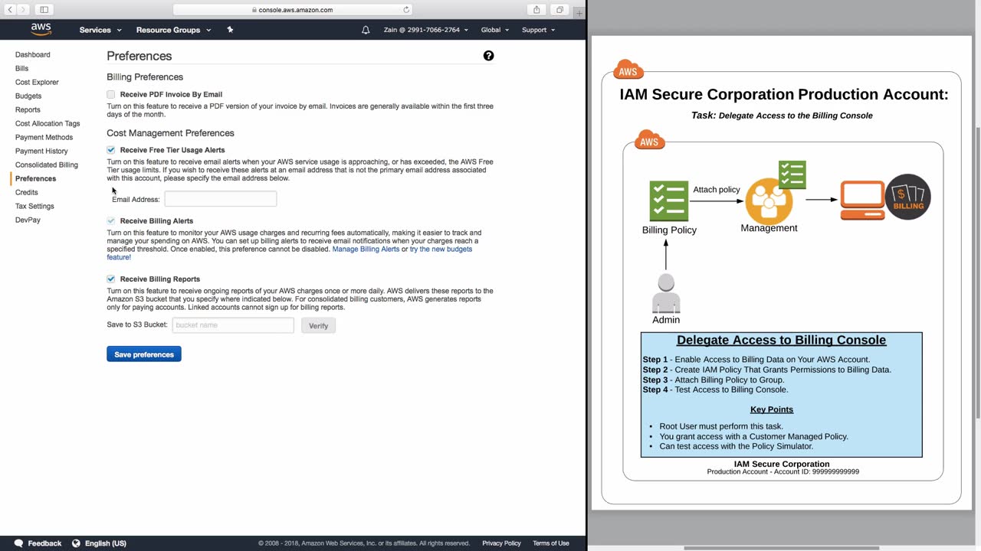981x551 pixels.
Task: Open the Support dropdown
Action: [538, 30]
